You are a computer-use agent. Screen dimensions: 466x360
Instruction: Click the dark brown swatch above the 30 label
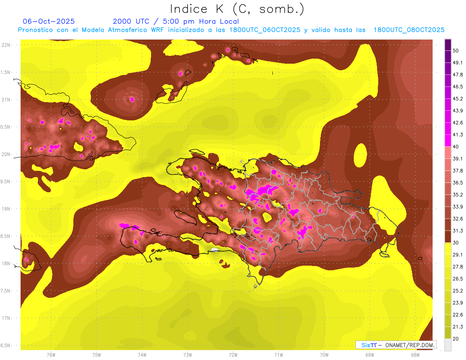(x=448, y=237)
